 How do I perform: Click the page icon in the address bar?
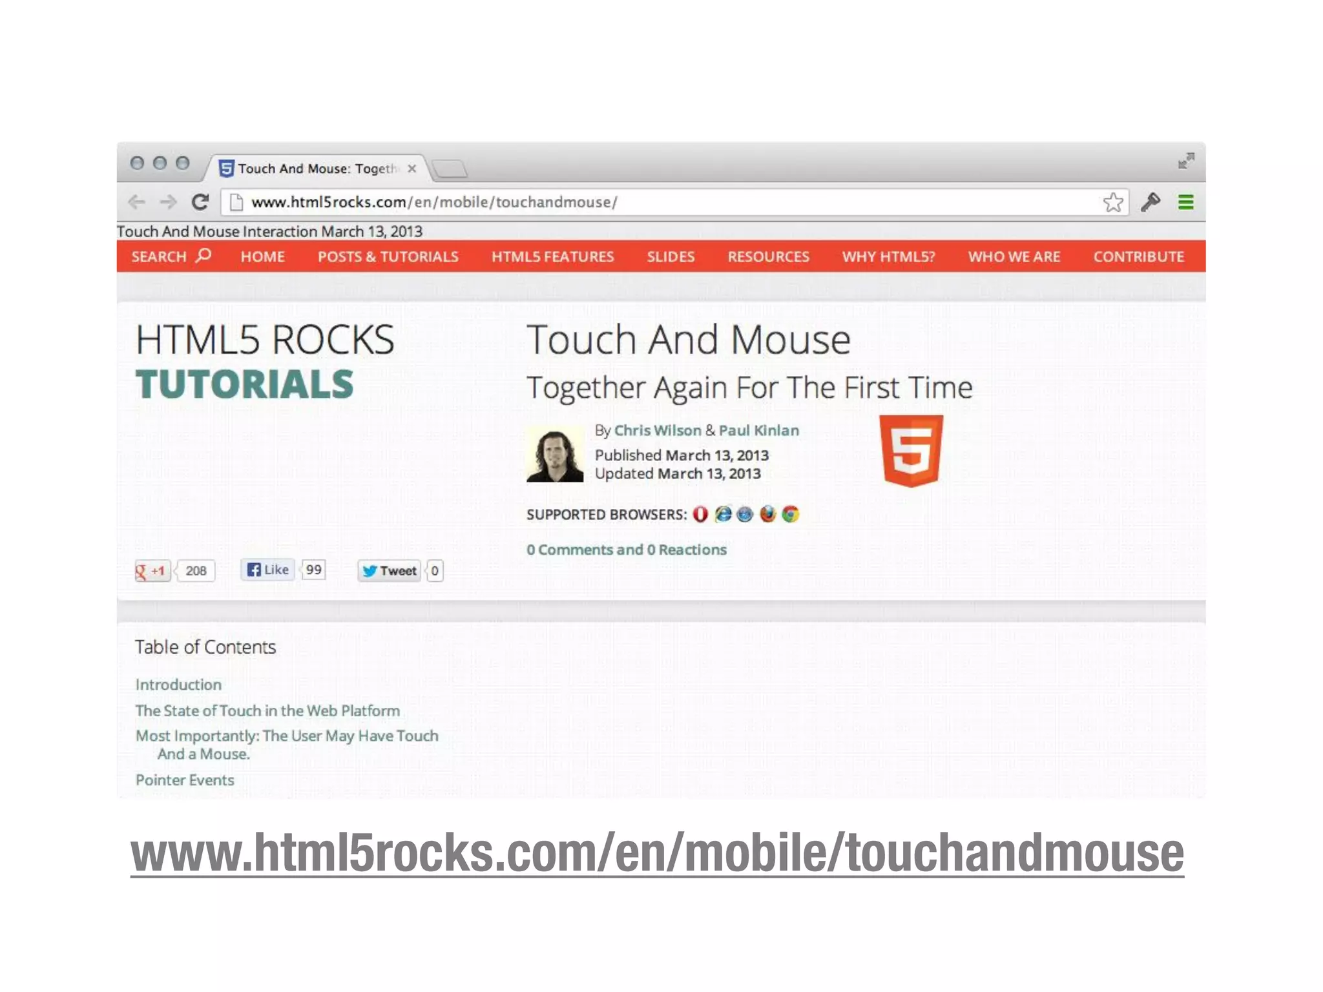236,202
